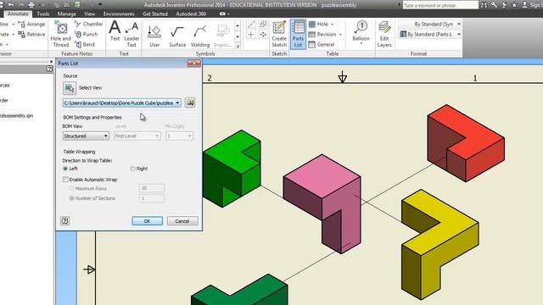Select Left wrap direction radio button
This screenshot has width=543, height=305.
tap(65, 169)
